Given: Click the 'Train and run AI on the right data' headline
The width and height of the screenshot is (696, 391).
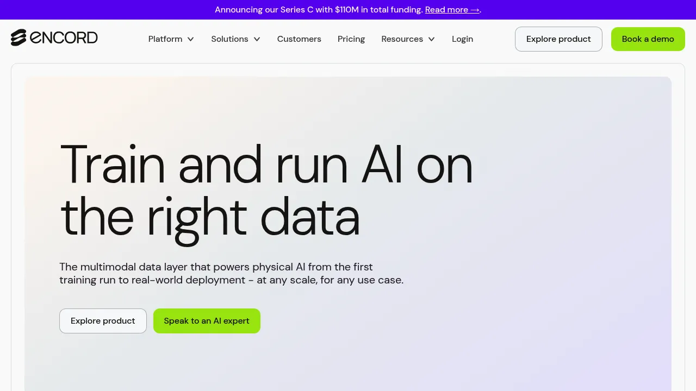Looking at the screenshot, I should (x=266, y=190).
